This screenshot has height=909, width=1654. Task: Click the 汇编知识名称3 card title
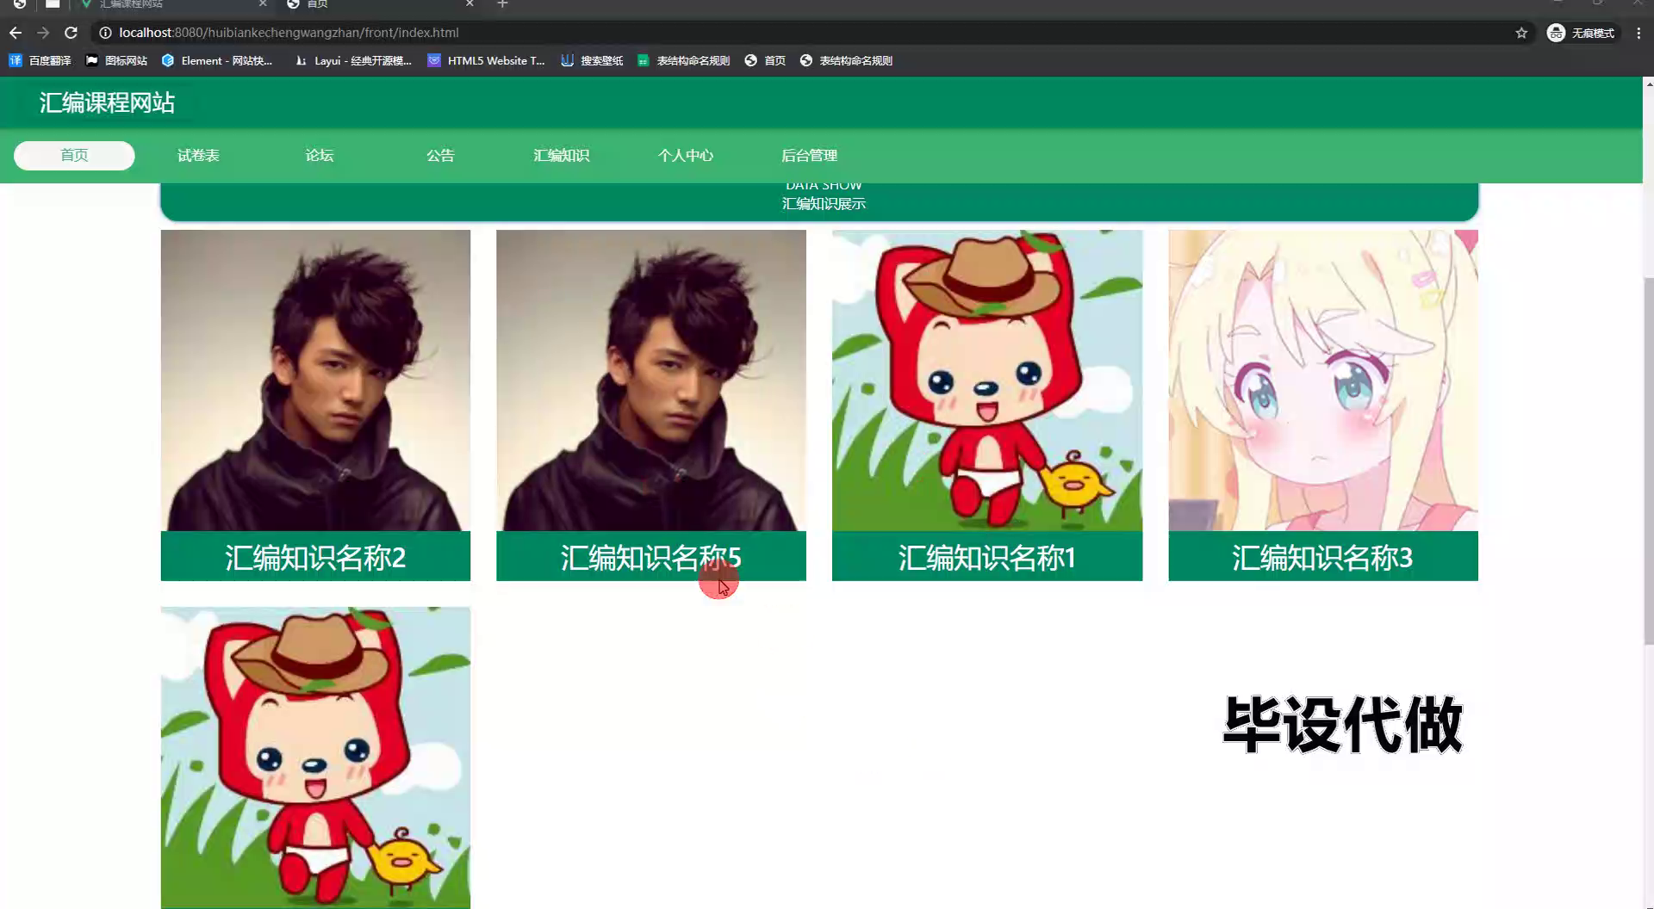pyautogui.click(x=1323, y=558)
